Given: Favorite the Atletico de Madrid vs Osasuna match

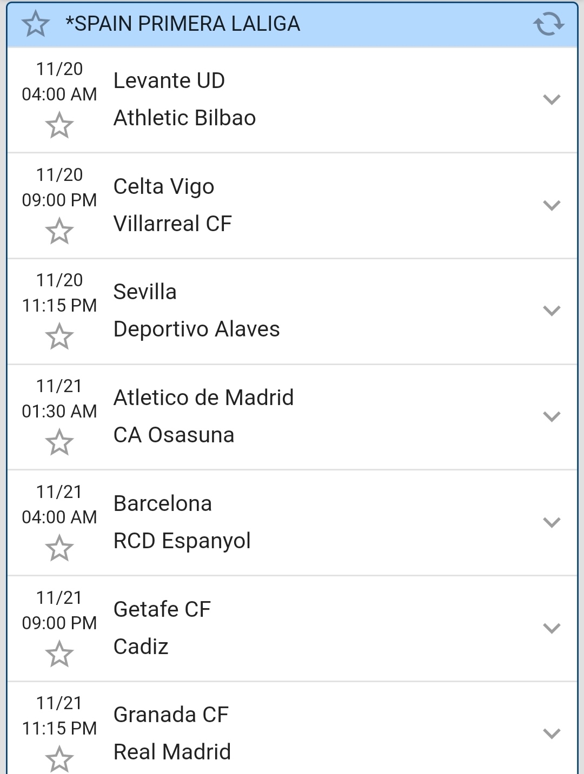Looking at the screenshot, I should click(59, 442).
